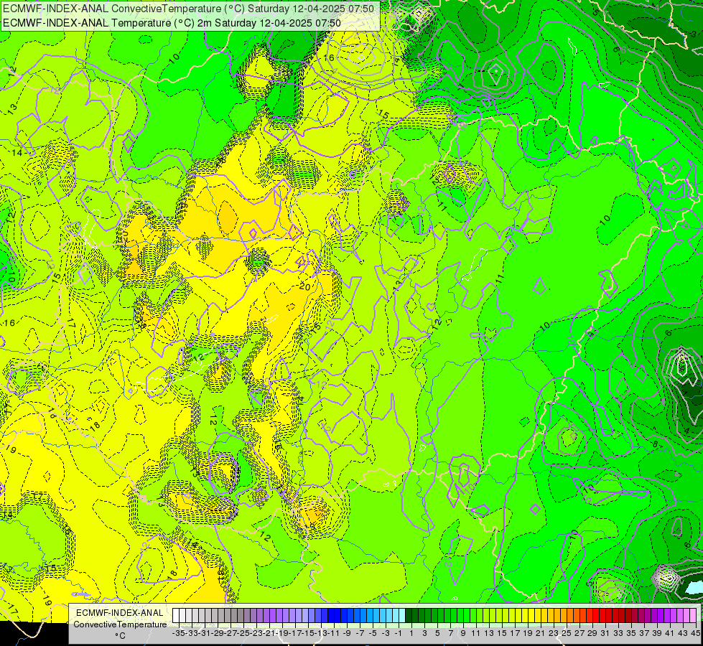This screenshot has height=646, width=703.
Task: Click the ConvectiveTemperature legend caption
Action: click(120, 624)
